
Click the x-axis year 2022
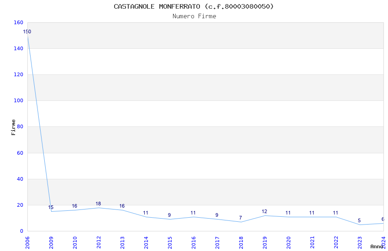(x=336, y=243)
